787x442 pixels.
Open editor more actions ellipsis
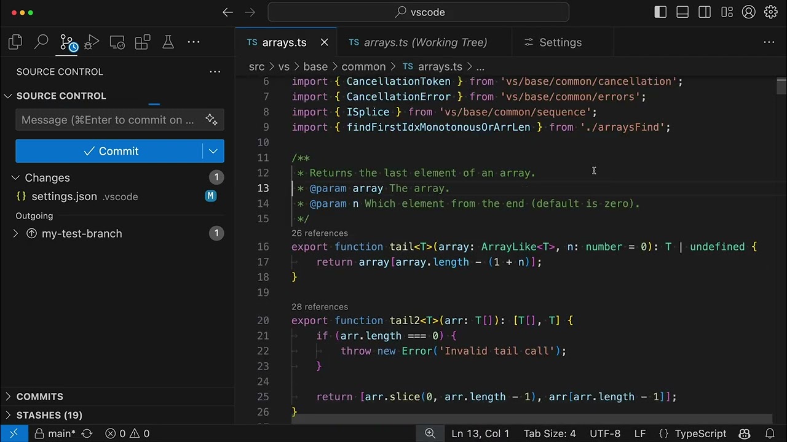point(769,42)
